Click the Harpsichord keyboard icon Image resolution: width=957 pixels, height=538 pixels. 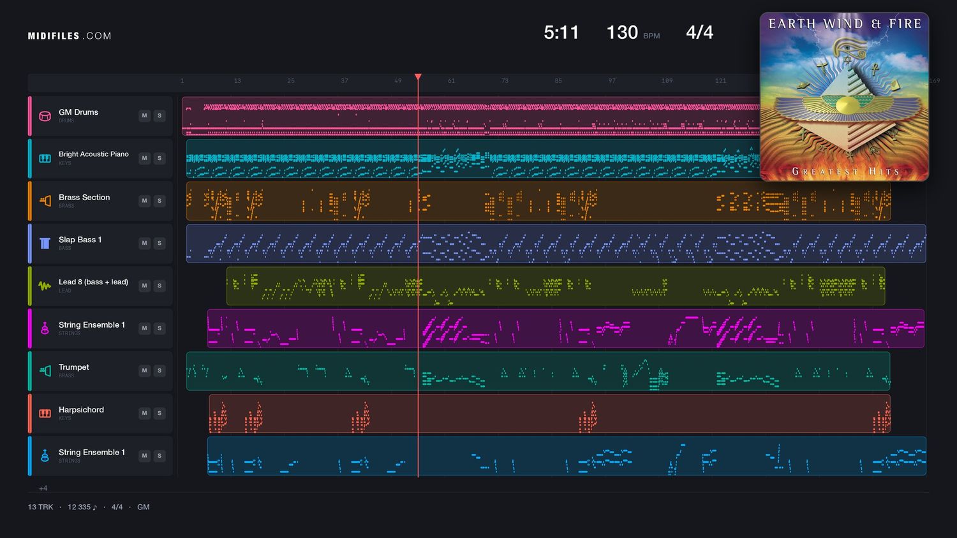pos(45,413)
